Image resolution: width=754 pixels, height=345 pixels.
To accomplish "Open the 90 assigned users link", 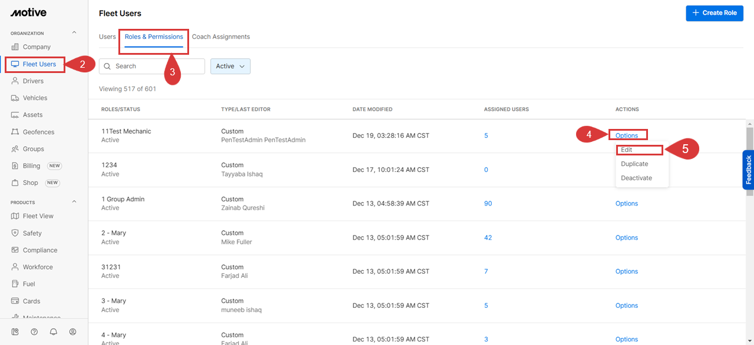I will (488, 204).
